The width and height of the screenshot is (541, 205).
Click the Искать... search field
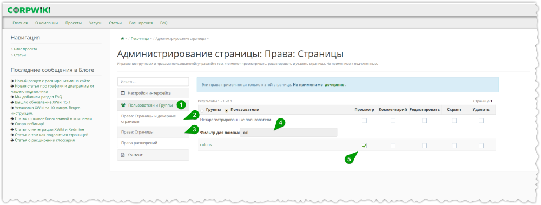153,82
